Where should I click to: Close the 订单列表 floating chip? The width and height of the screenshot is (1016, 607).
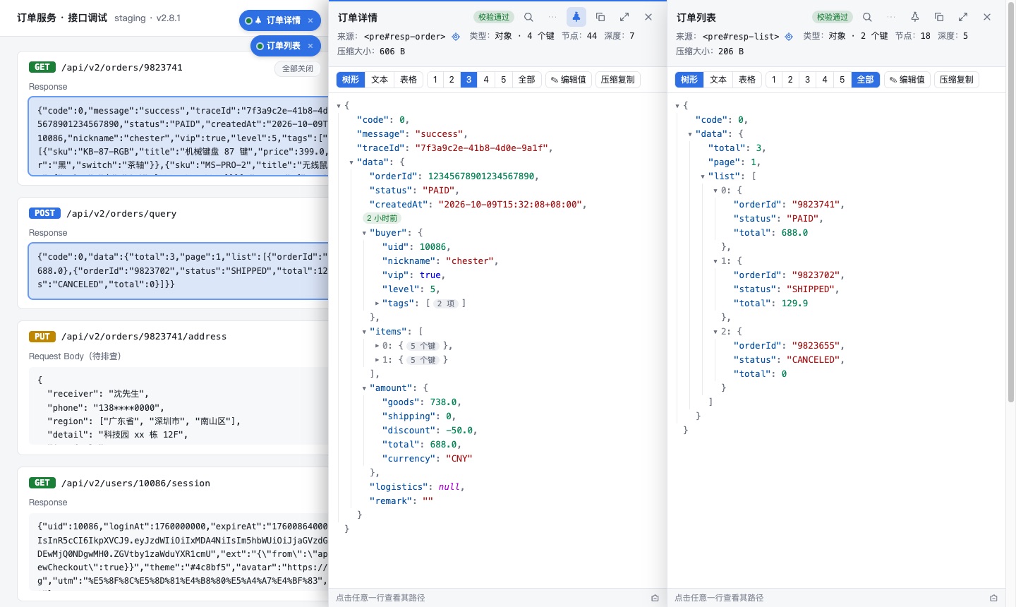310,46
